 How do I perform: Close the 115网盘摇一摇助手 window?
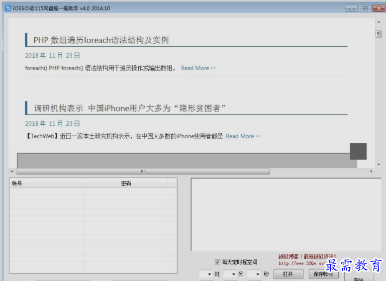[379, 8]
